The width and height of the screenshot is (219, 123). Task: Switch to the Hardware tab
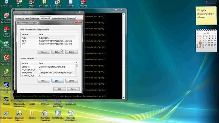click(x=35, y=18)
